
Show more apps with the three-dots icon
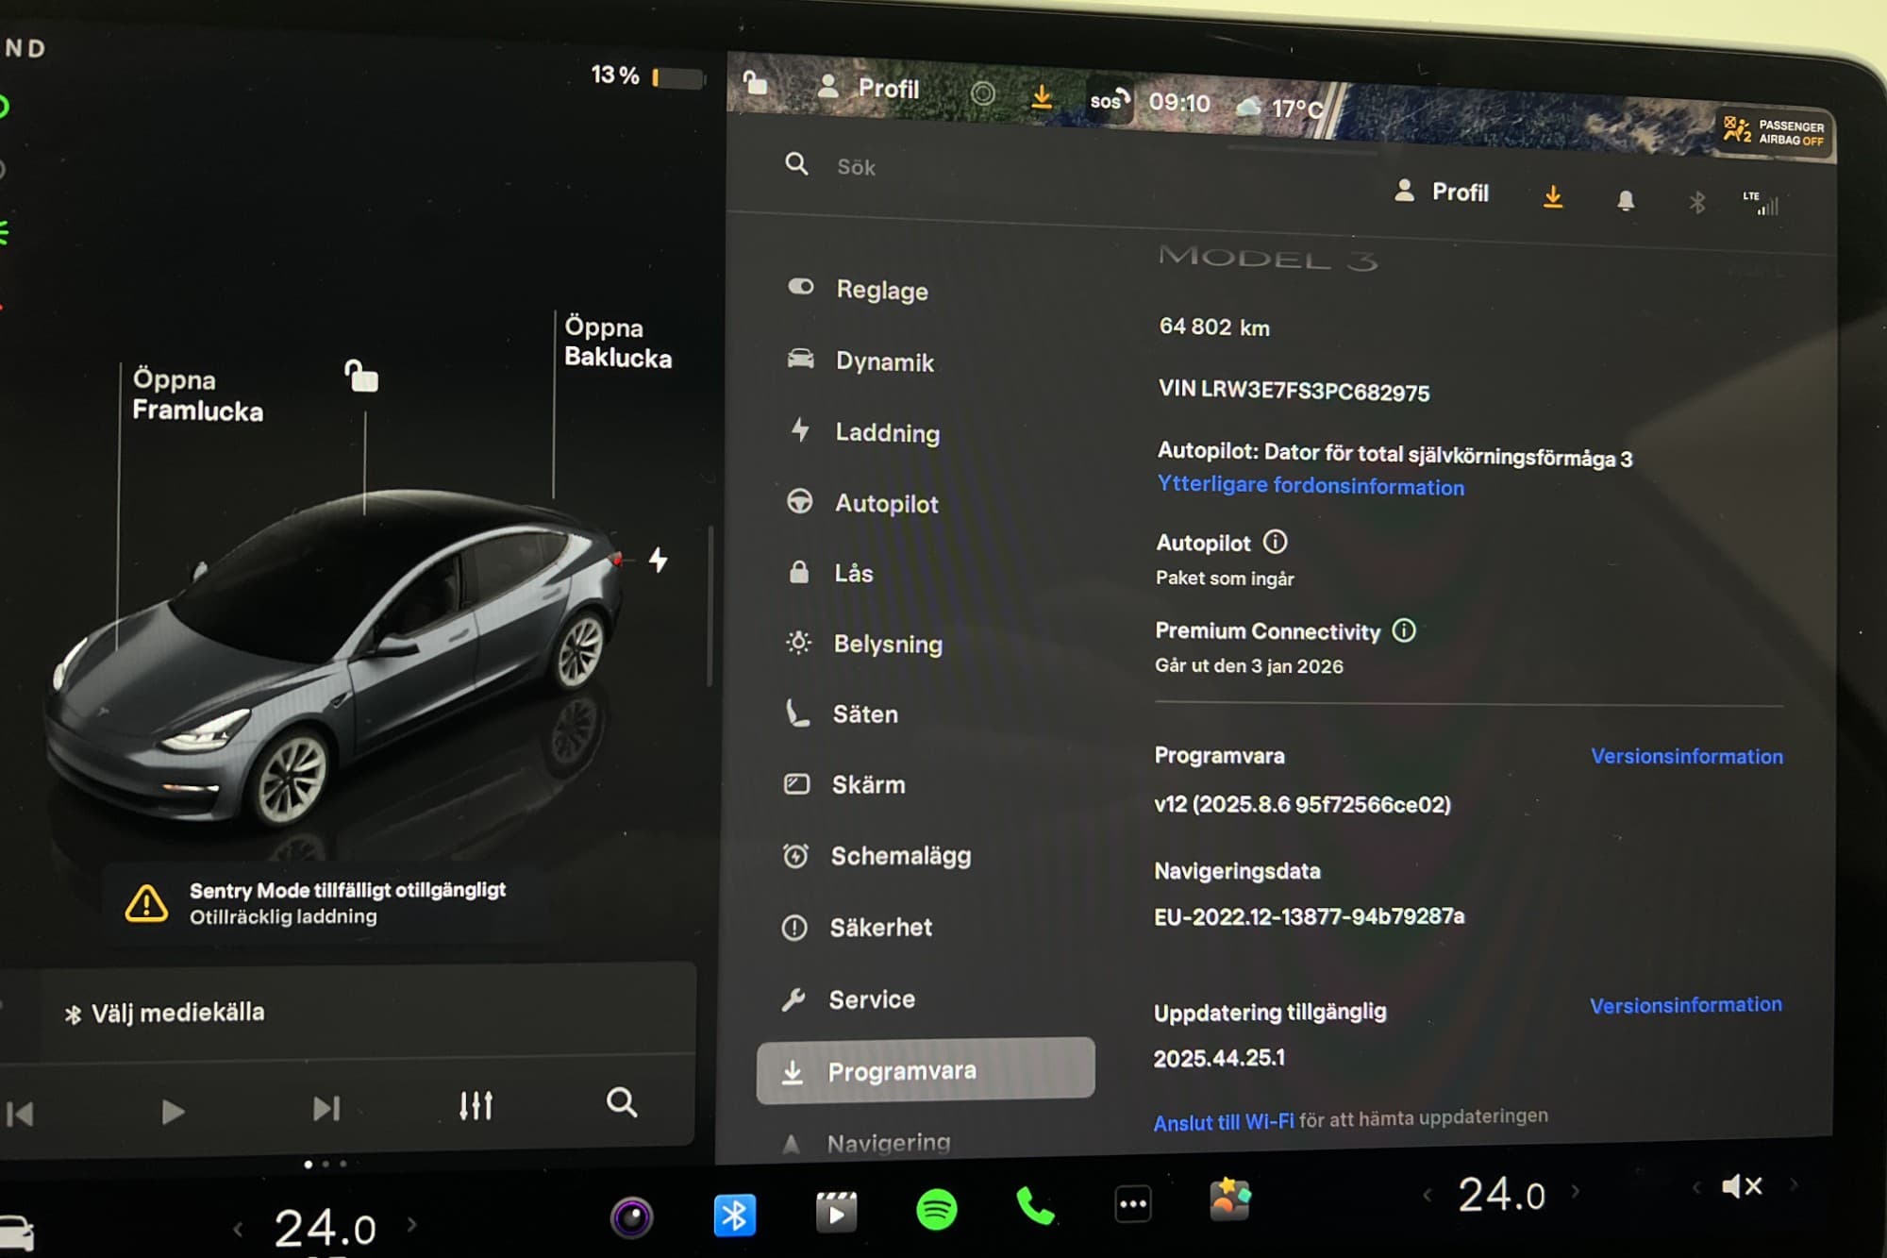pyautogui.click(x=1132, y=1204)
